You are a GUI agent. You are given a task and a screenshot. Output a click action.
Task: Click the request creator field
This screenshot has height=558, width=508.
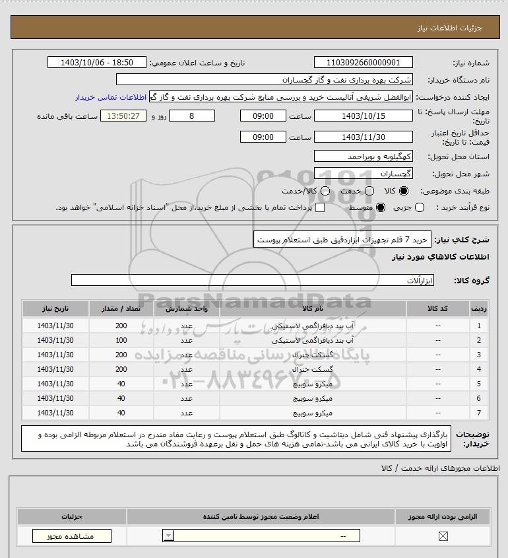[x=281, y=97]
